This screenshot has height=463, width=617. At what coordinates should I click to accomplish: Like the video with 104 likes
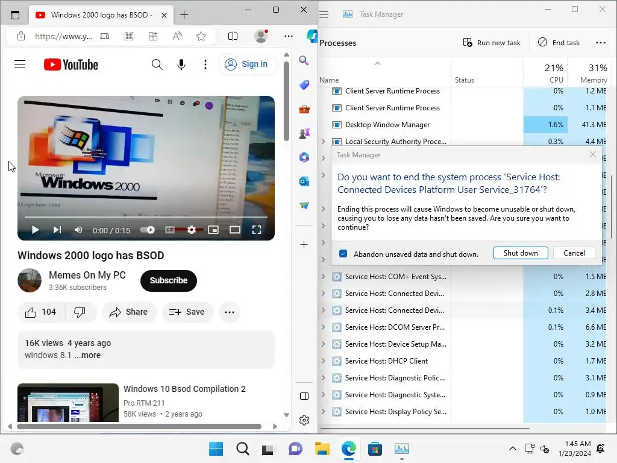click(x=41, y=312)
